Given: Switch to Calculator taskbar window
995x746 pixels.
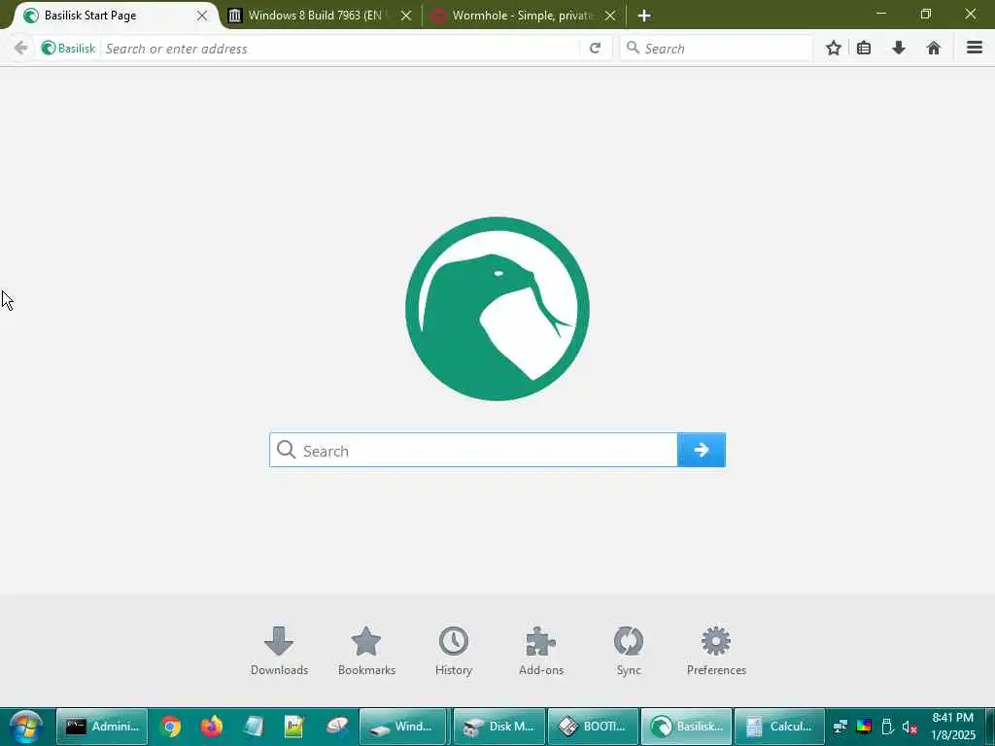Looking at the screenshot, I should click(x=780, y=727).
